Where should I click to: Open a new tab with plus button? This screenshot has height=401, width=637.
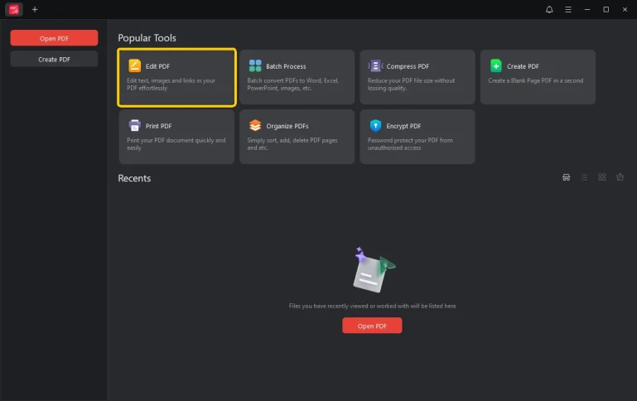coord(35,9)
